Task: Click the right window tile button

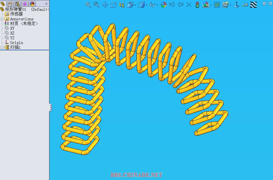Action: pyautogui.click(x=271, y=3)
